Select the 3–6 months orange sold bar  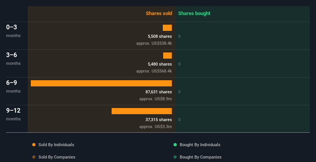167,56
